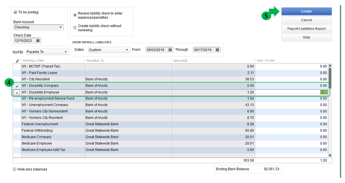Select Create liability check without reviewing

tap(75, 28)
